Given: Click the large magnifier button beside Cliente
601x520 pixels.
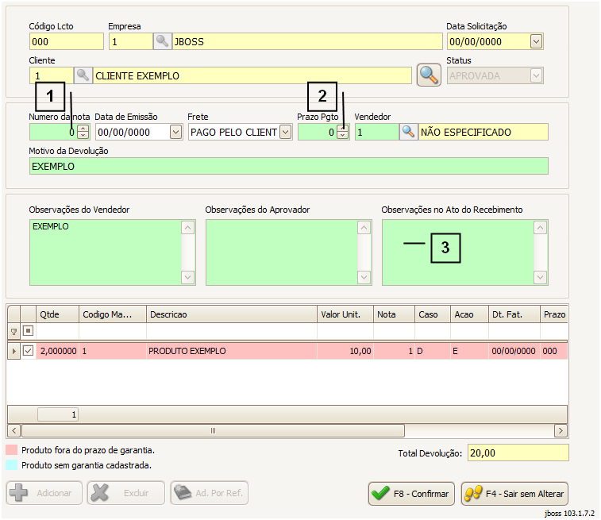Looking at the screenshot, I should [x=429, y=75].
